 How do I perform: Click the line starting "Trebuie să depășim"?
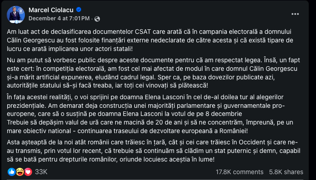point(150,126)
